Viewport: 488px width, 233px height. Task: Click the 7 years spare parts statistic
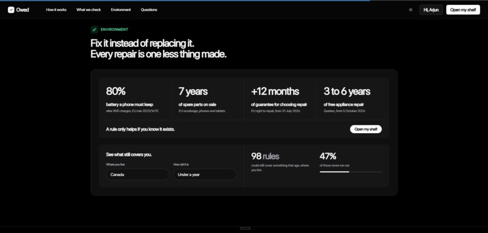(193, 91)
